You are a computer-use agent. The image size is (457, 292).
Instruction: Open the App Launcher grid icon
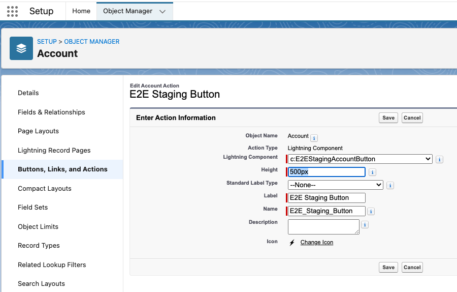(12, 11)
